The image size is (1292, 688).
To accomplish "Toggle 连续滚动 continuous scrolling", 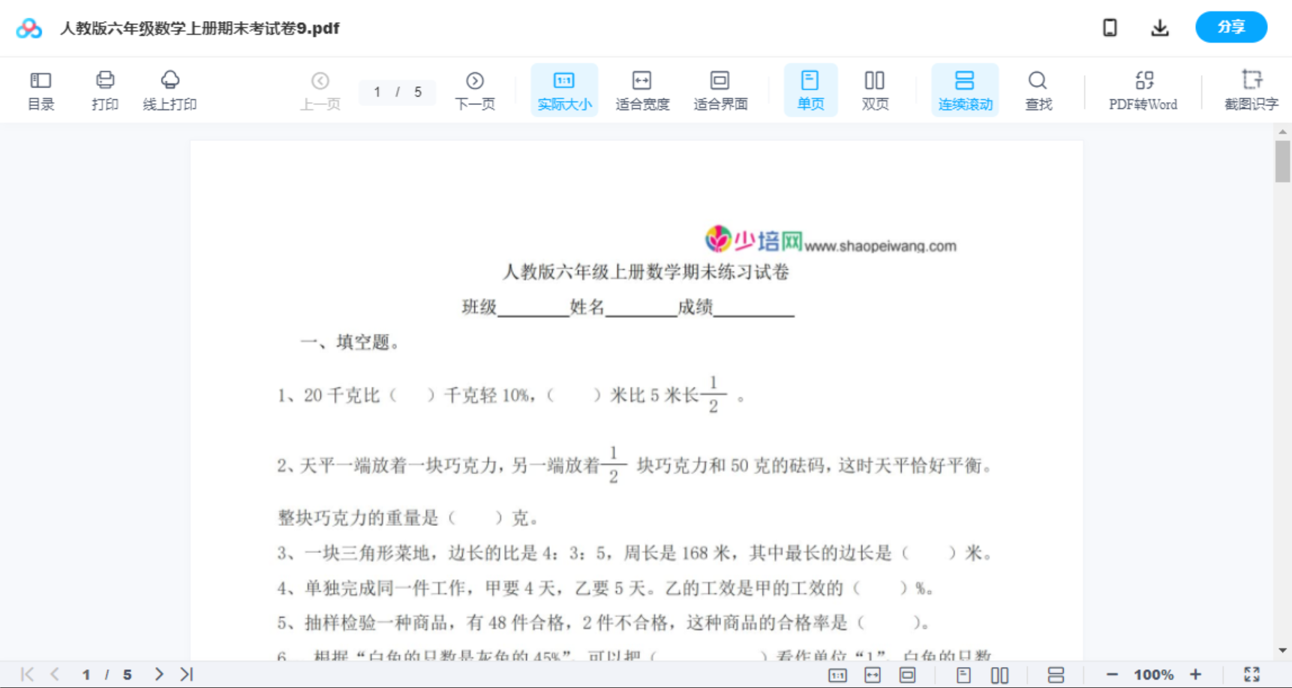I will click(965, 89).
